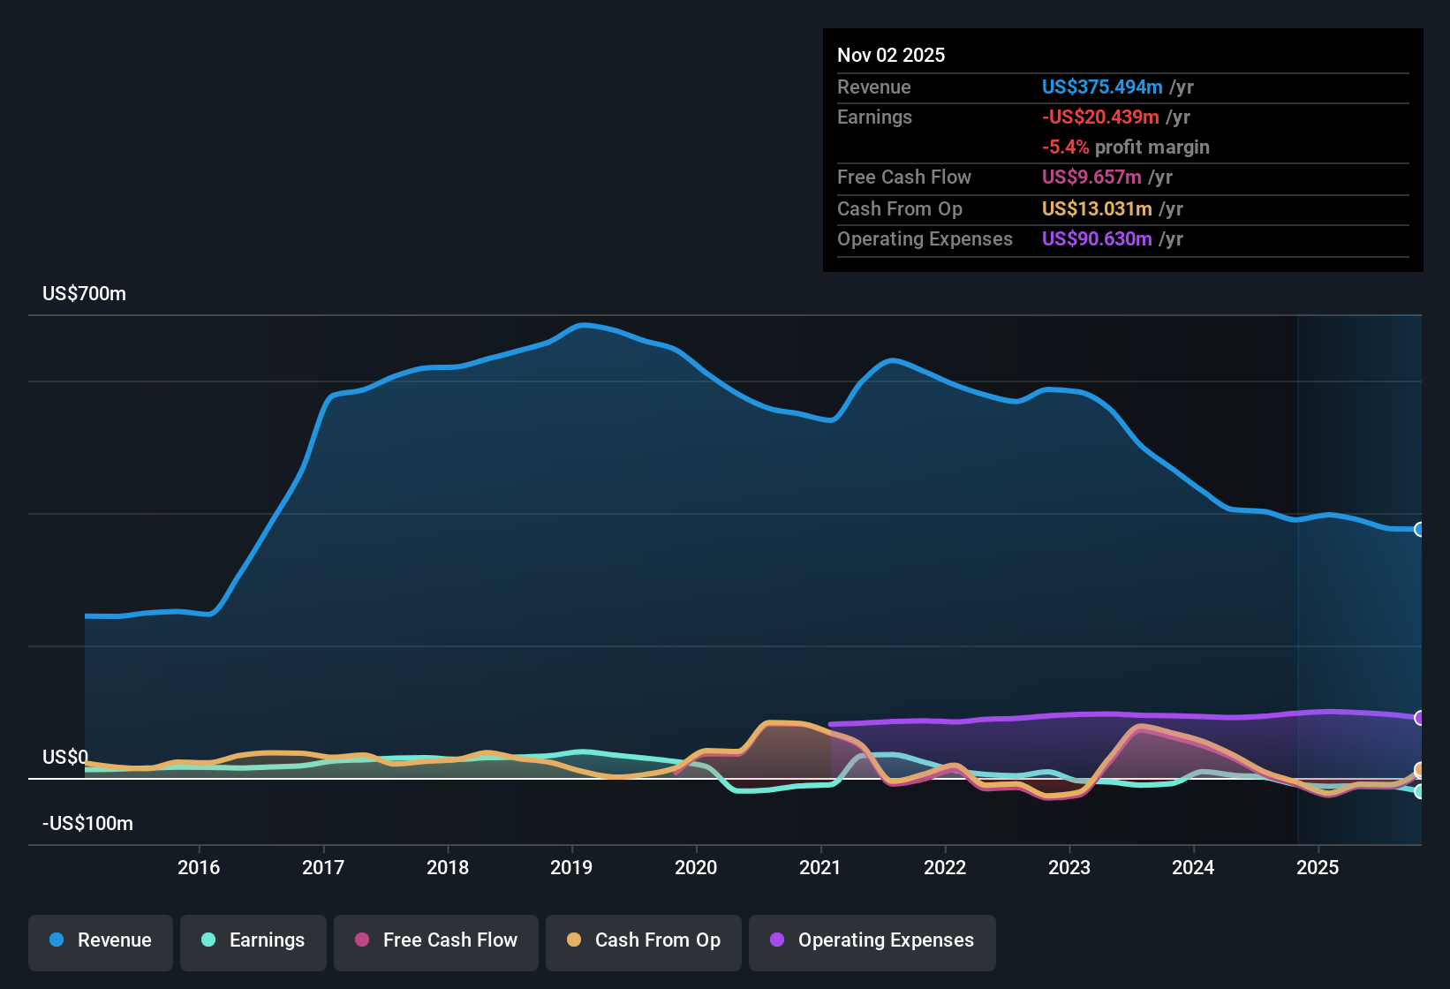This screenshot has height=989, width=1450.
Task: Click the 2025 x-axis year label
Action: (1318, 867)
